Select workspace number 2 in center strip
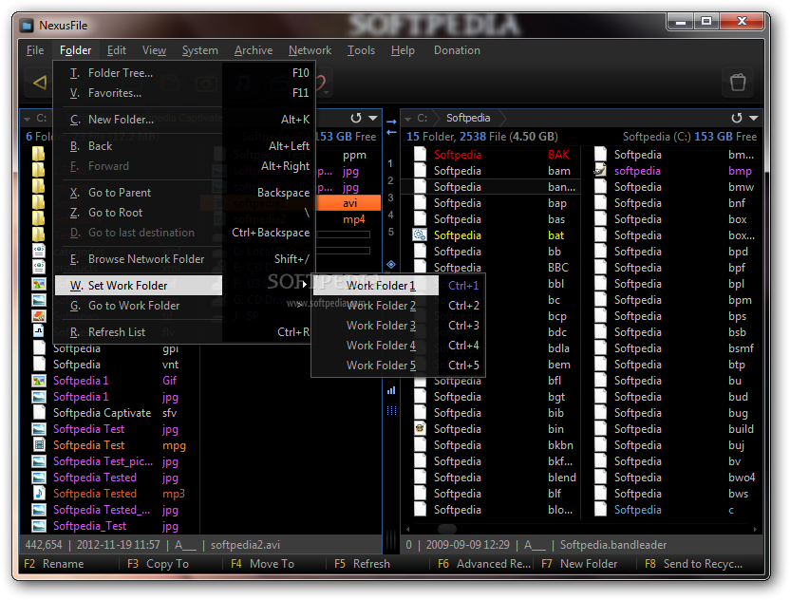Image resolution: width=790 pixels, height=600 pixels. point(390,181)
